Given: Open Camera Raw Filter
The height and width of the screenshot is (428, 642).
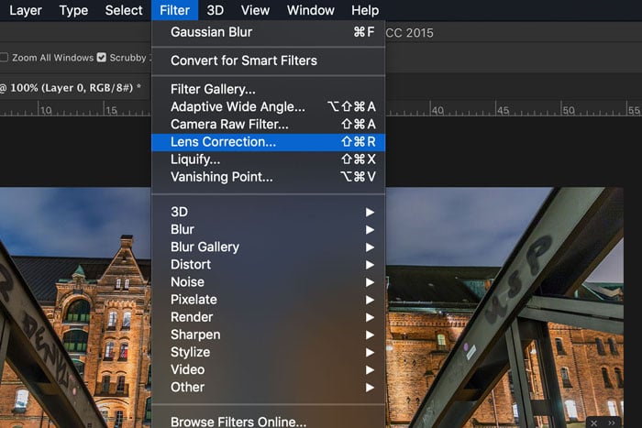Looking at the screenshot, I should click(268, 124).
